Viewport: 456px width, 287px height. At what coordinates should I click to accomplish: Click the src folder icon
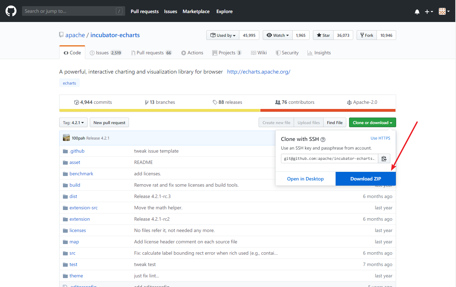point(65,253)
